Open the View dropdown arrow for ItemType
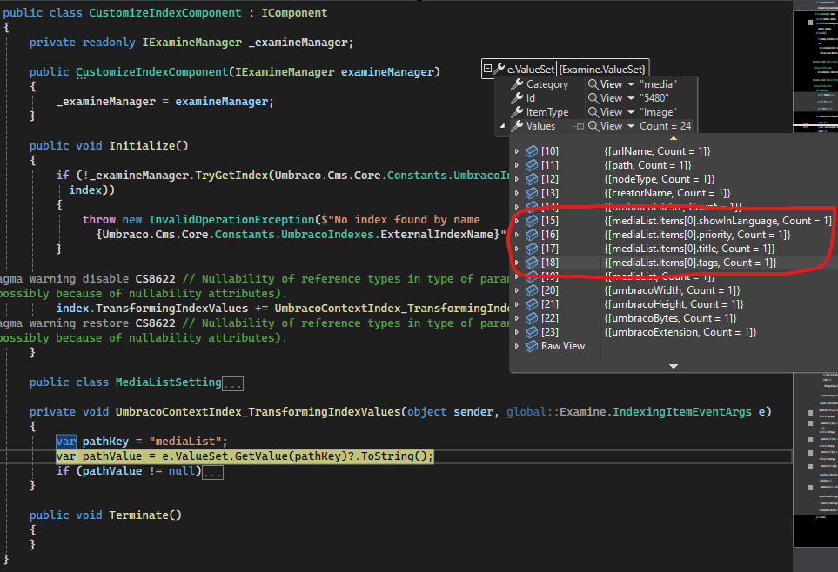Screen dimensions: 838x572 pyautogui.click(x=631, y=112)
